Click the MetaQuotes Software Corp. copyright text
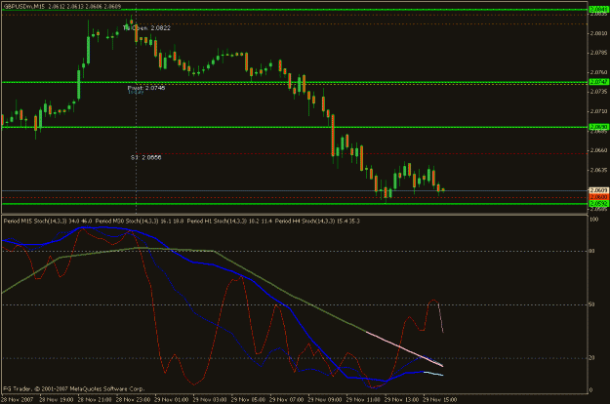Viewport: 610px width, 404px height. tap(74, 388)
